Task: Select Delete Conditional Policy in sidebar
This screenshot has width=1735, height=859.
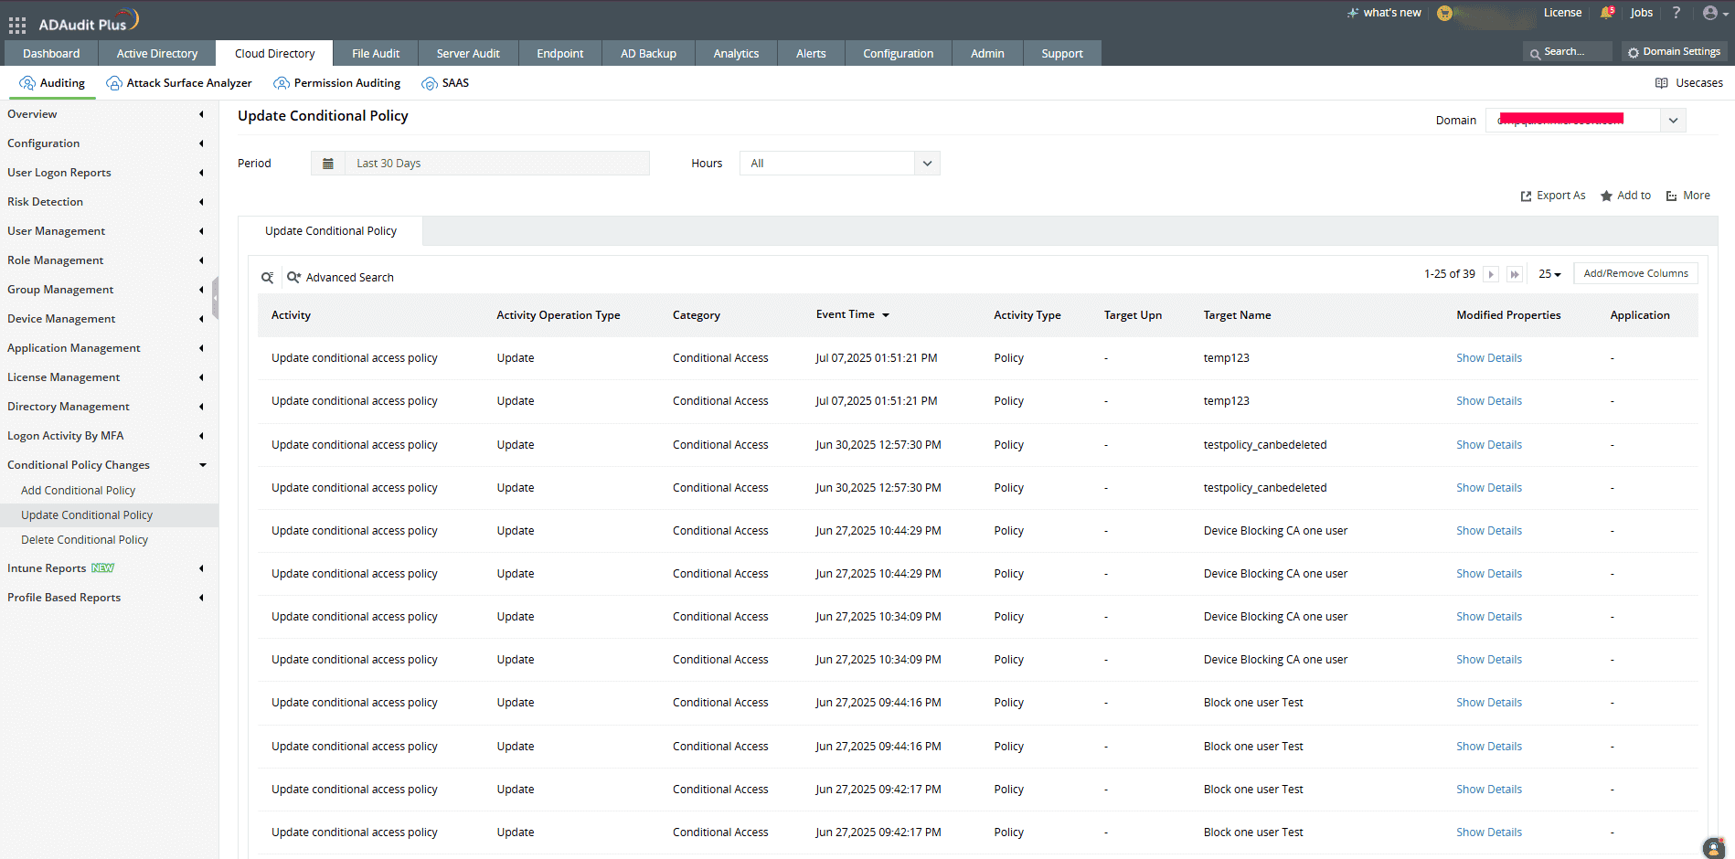Action: pos(84,539)
